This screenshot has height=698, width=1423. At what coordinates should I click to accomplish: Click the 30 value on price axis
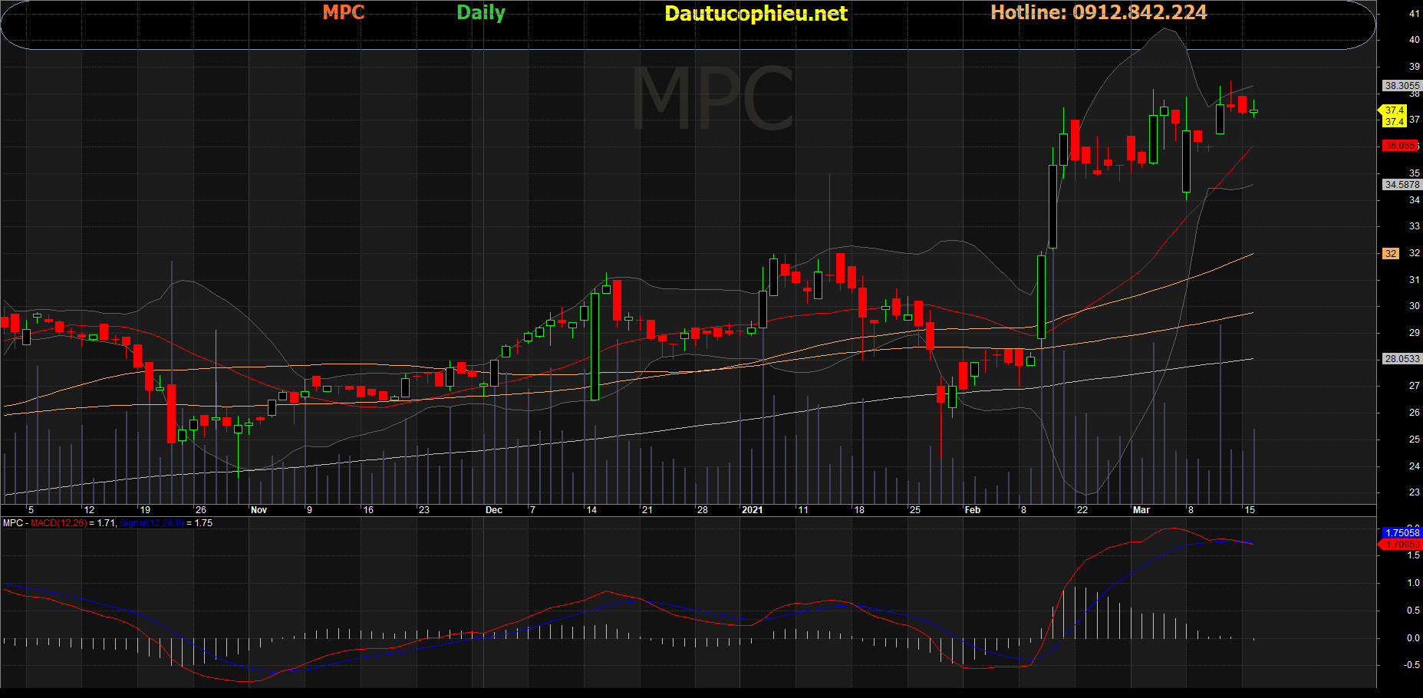(1415, 306)
